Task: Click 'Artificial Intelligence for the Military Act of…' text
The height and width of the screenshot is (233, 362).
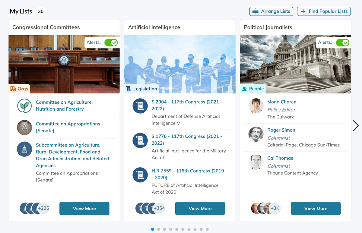Action: tap(189, 154)
